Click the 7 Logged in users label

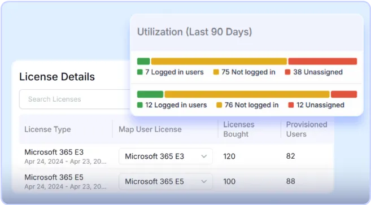point(174,72)
